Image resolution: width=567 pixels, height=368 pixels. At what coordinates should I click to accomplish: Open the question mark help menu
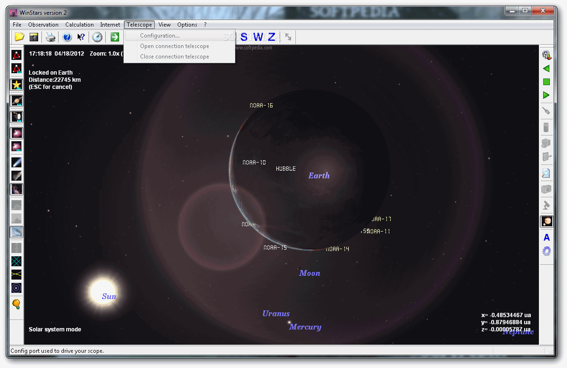pos(205,25)
